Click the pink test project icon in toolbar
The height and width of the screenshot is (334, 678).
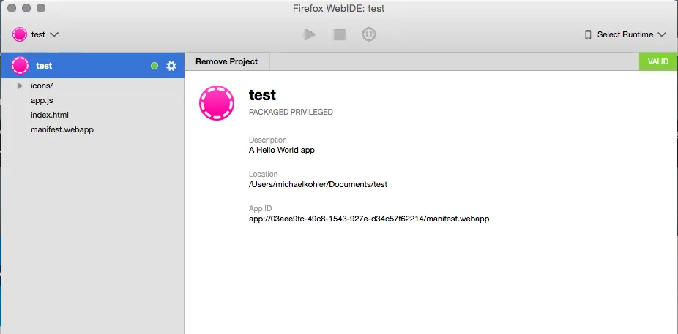pos(20,34)
